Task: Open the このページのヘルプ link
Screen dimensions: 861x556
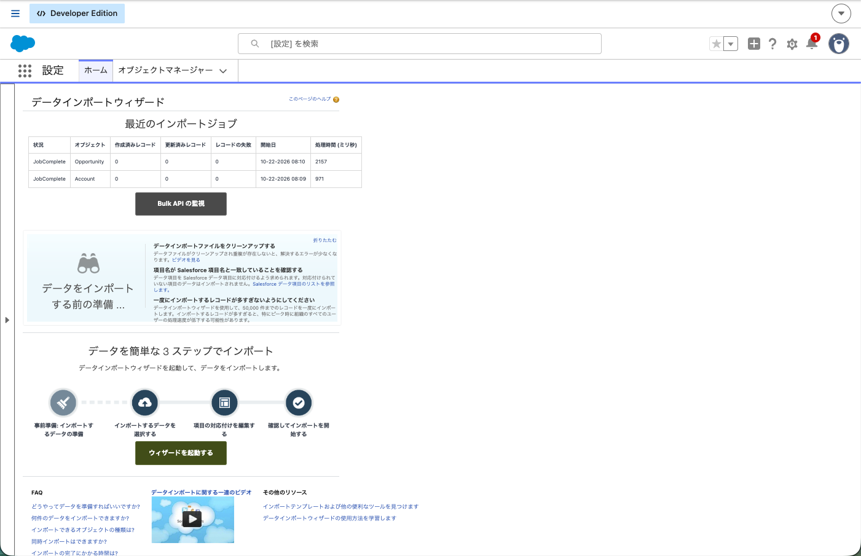Action: pyautogui.click(x=310, y=99)
